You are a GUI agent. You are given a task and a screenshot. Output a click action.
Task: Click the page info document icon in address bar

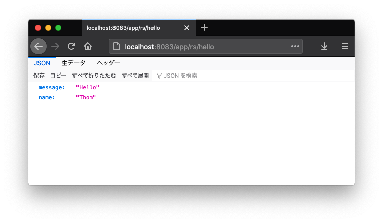117,46
